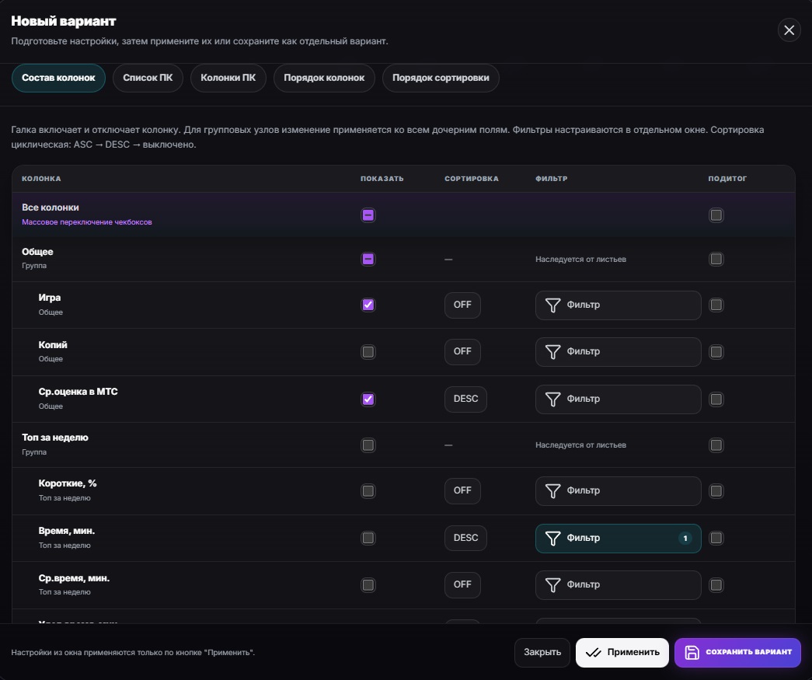812x680 pixels.
Task: Click the funnel icon in Ср.время, мин. row
Action: 552,584
